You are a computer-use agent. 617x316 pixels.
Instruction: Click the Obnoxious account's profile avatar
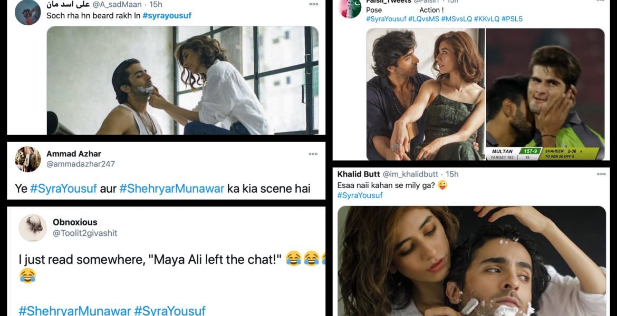tap(33, 228)
